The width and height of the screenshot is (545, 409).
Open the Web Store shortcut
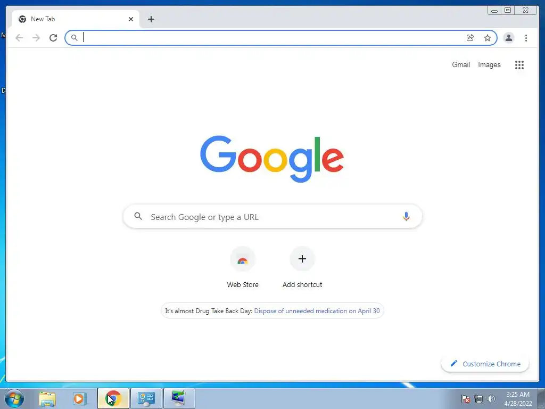click(243, 267)
